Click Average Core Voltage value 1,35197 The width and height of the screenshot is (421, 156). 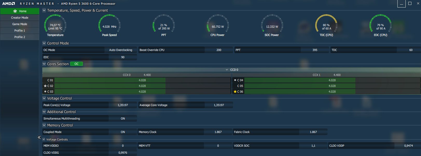point(219,105)
